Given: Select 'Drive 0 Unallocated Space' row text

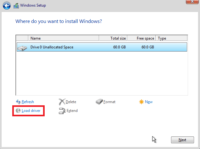Looking at the screenshot, I should click(52, 47).
